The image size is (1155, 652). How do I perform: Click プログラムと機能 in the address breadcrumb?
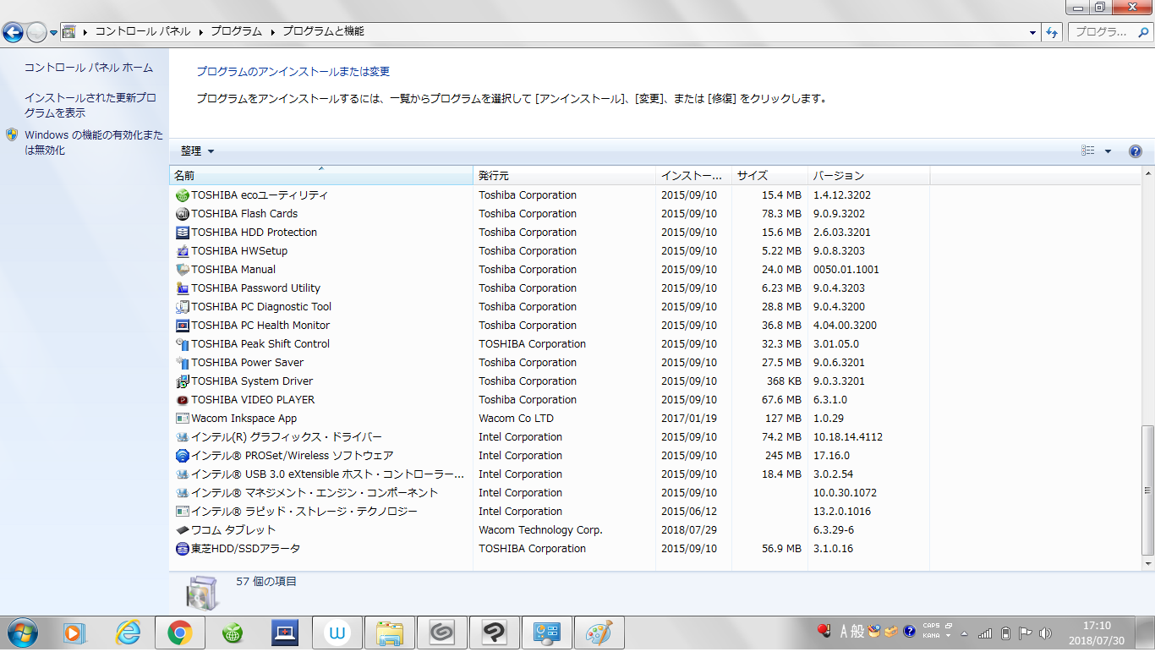323,31
